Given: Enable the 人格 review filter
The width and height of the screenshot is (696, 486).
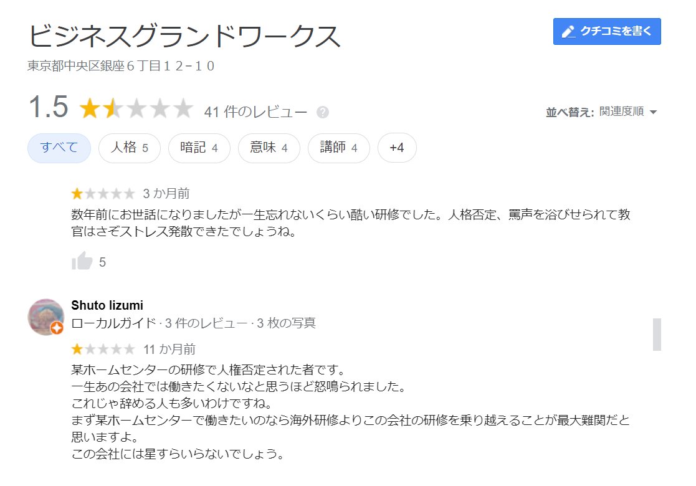Looking at the screenshot, I should point(130,148).
